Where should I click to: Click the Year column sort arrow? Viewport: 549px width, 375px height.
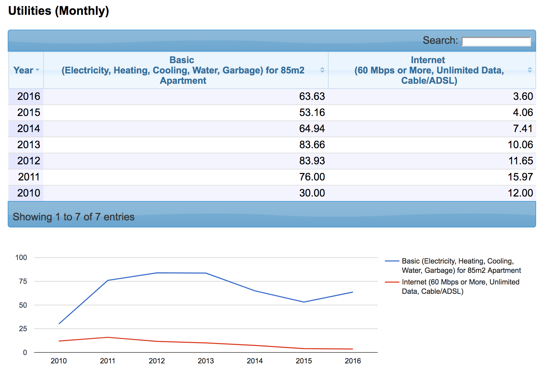pyautogui.click(x=37, y=70)
